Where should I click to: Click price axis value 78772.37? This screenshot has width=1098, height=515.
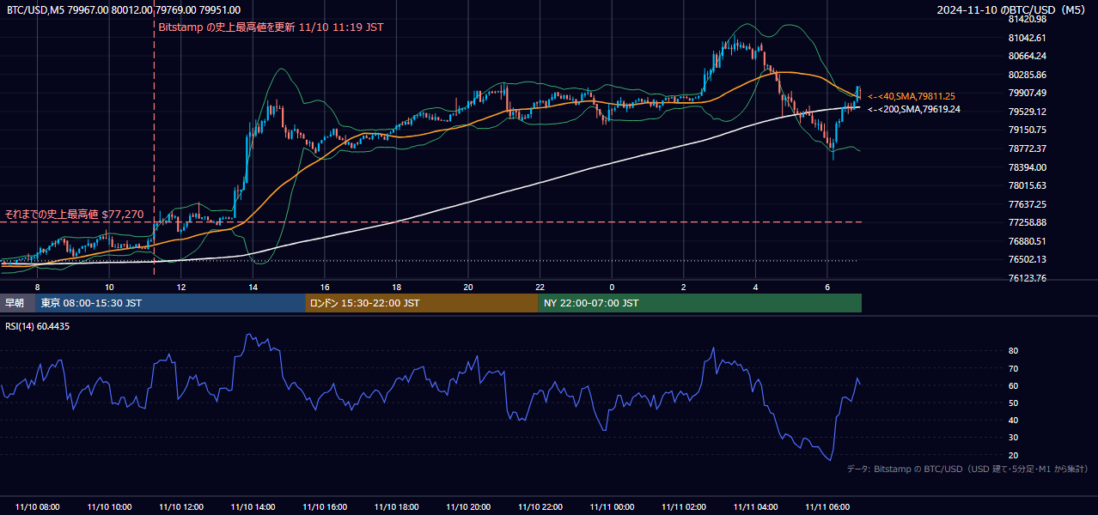(x=1028, y=148)
